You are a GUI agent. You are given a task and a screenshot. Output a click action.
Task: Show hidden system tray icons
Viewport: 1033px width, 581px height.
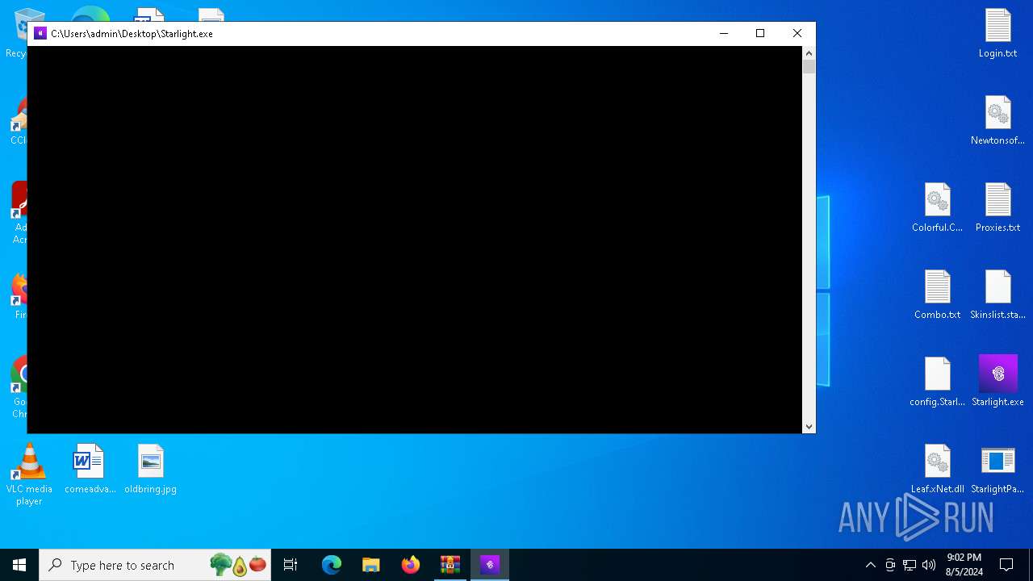(870, 565)
